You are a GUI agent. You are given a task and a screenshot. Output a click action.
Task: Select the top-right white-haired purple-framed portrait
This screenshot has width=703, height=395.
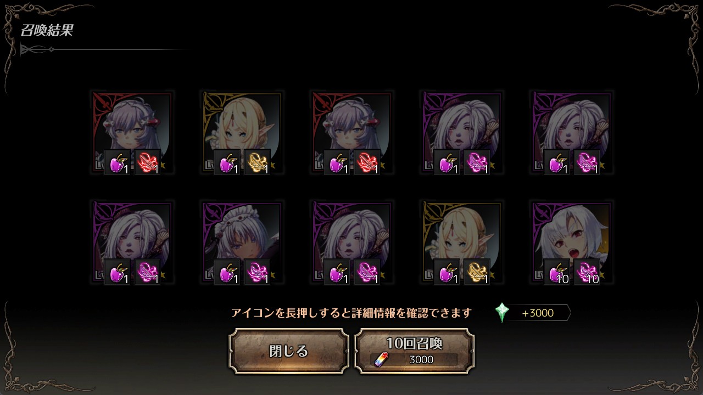coord(572,132)
